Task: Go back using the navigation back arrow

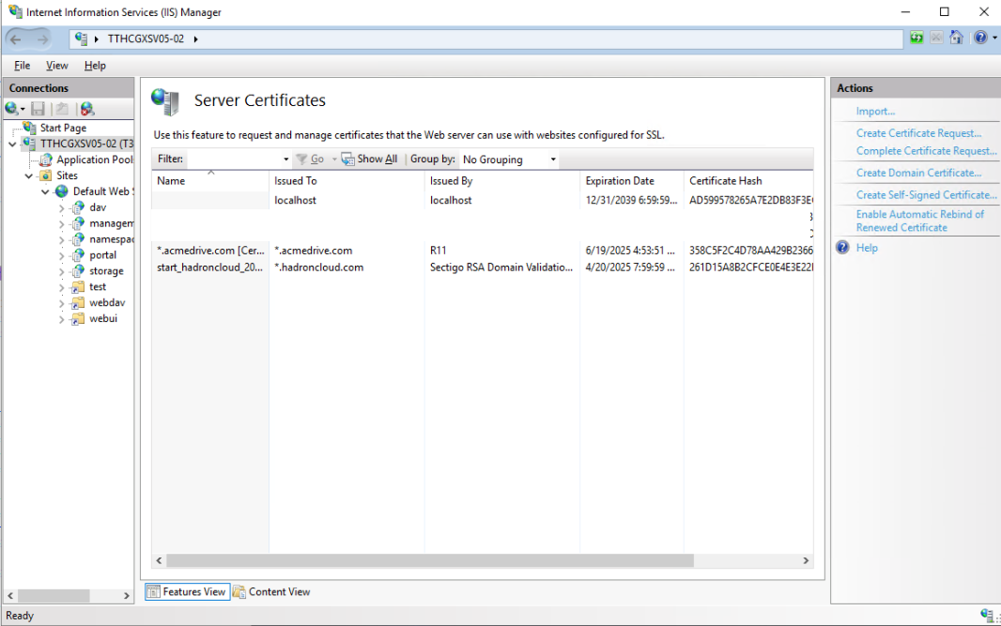Action: [16, 39]
